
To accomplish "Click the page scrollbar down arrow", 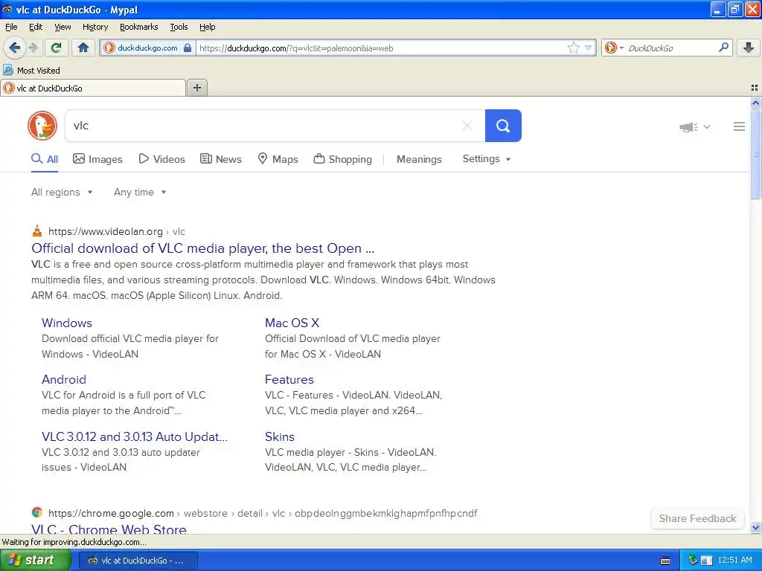I will click(755, 527).
